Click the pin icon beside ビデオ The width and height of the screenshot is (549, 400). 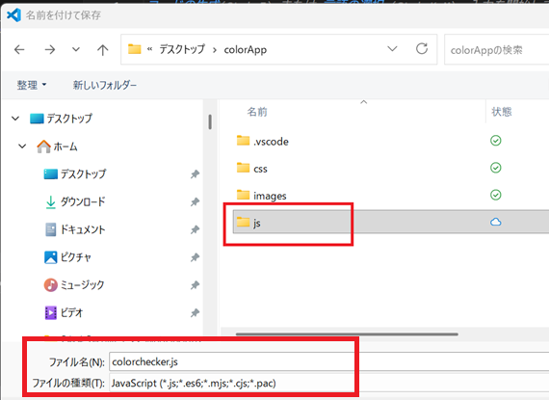pos(195,313)
